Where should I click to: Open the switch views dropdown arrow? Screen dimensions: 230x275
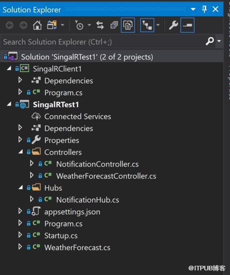[62, 25]
